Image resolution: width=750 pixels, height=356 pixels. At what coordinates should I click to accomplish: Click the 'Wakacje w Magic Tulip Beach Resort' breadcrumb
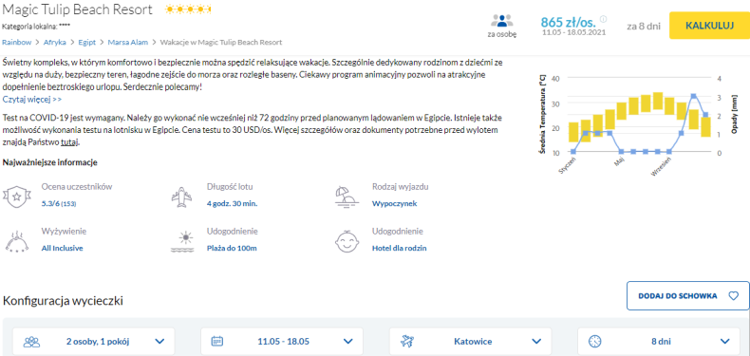(x=221, y=42)
